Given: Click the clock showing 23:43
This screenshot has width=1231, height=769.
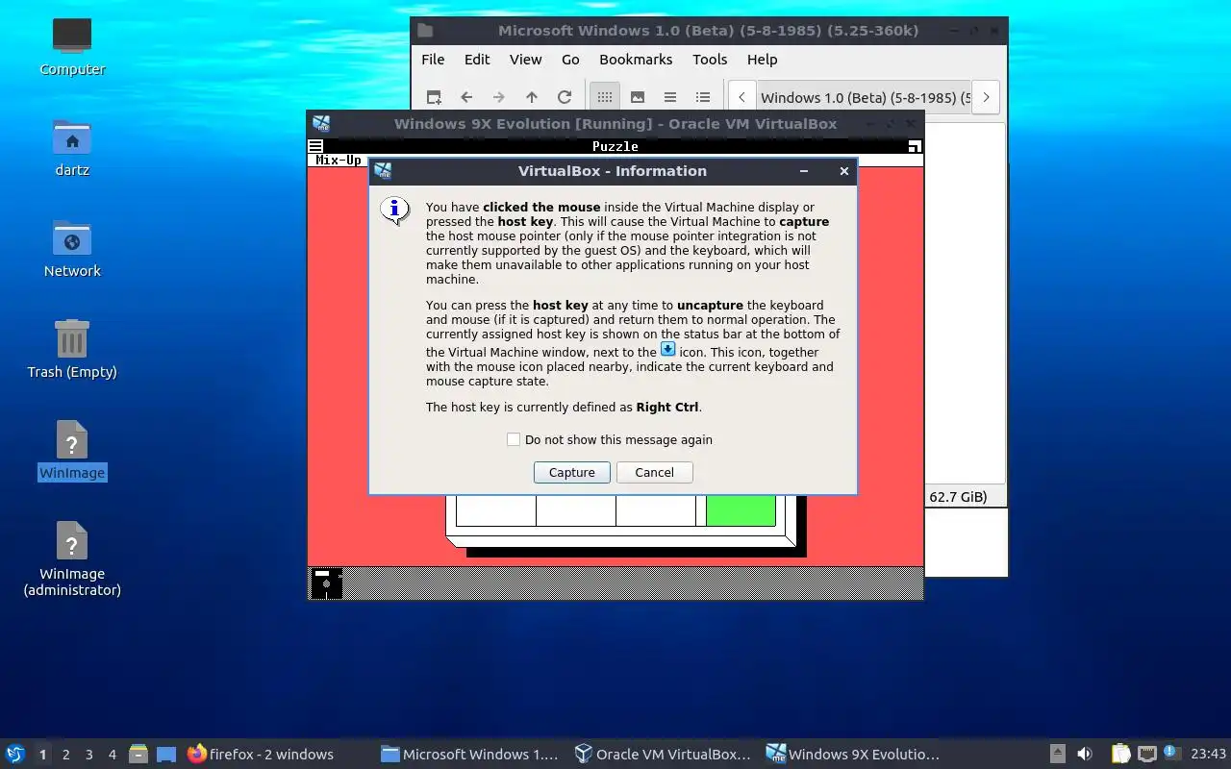Looking at the screenshot, I should click(1208, 755).
